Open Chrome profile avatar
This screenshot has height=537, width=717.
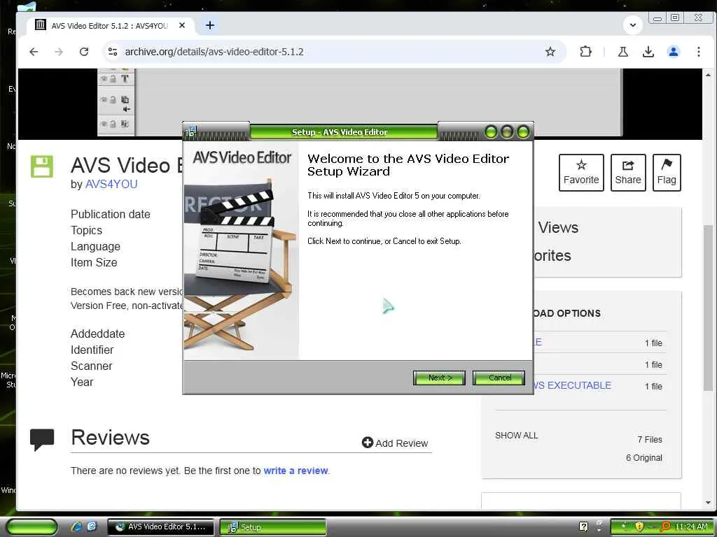click(673, 52)
